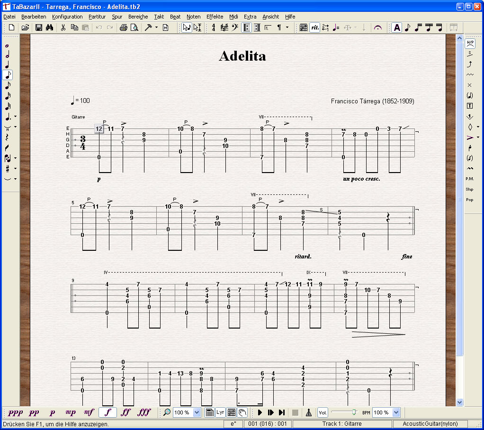This screenshot has height=430, width=484.
Task: Click the metronome icon
Action: coord(308,412)
